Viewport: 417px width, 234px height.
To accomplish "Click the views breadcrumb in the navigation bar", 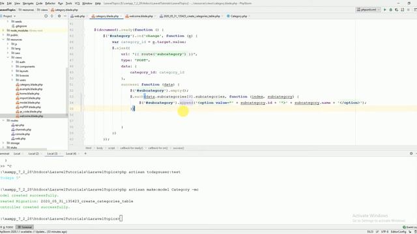I will point(42,10).
